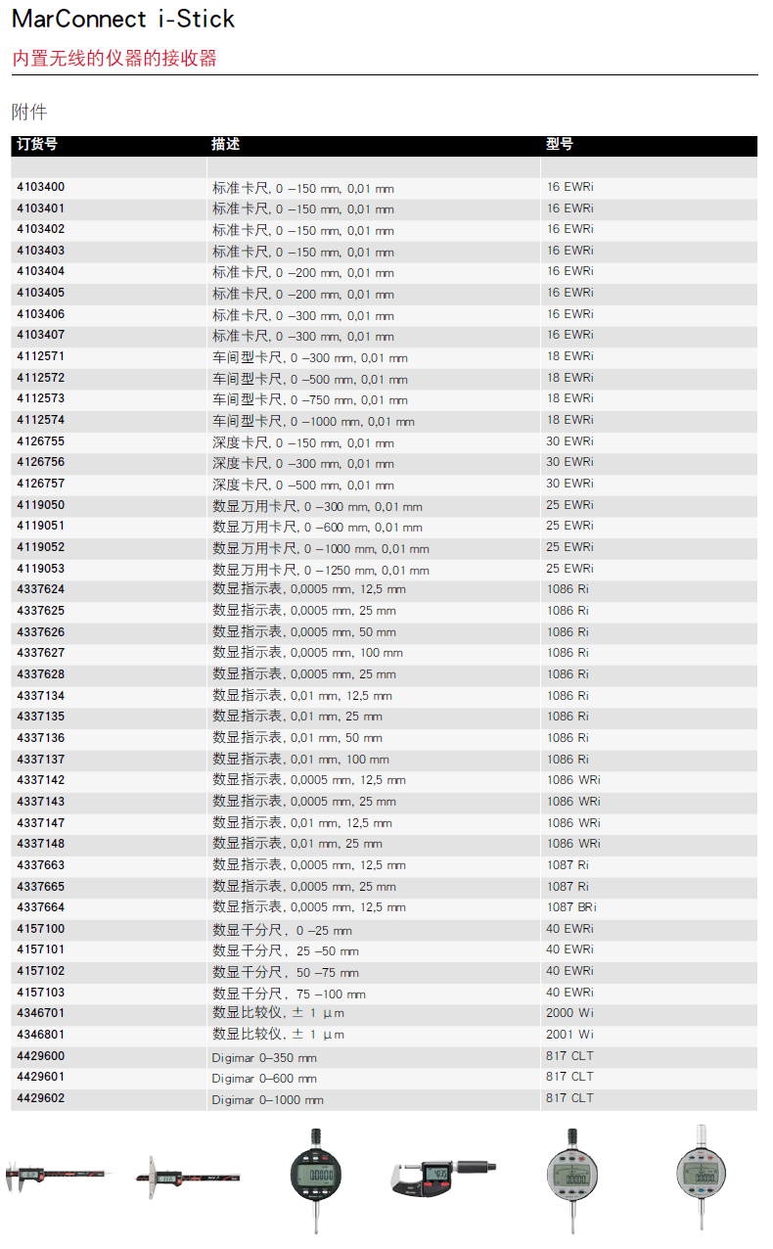Click order number 4157100 micrometer
Viewport: 773px width, 1249px height.
(41, 929)
